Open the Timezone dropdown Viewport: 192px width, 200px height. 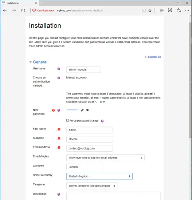point(92,186)
